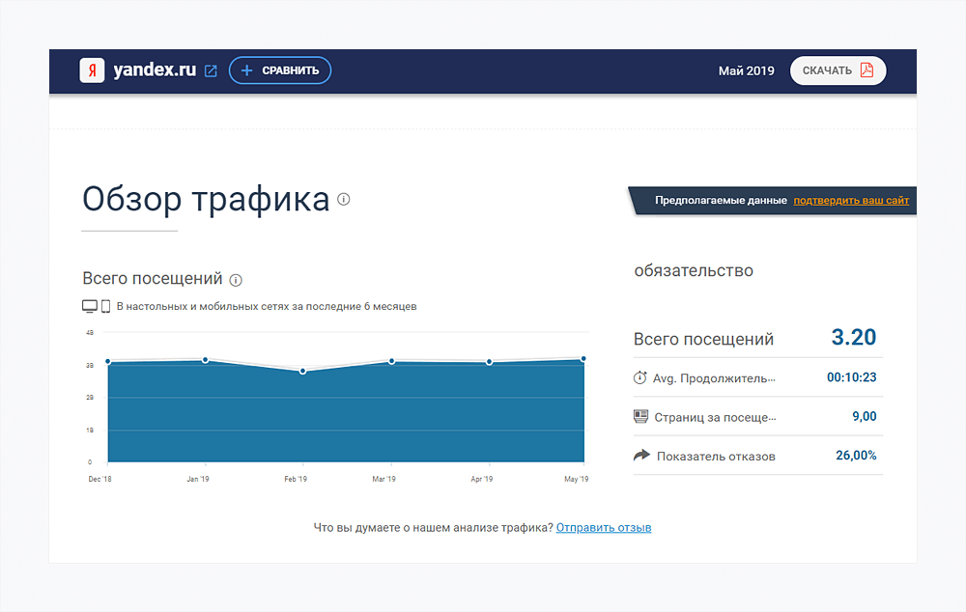Viewport: 966px width, 612px height.
Task: Click the pages per visit icon
Action: (640, 417)
